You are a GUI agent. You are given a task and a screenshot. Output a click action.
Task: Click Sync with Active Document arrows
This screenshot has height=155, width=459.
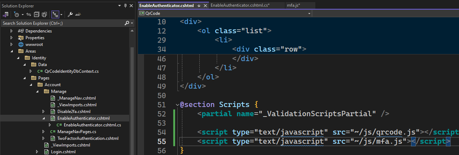click(x=29, y=14)
